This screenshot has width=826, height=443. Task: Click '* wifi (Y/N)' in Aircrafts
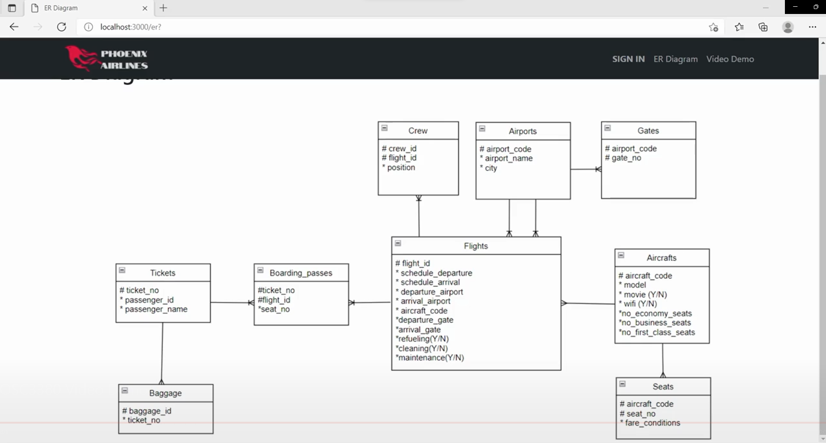tap(638, 304)
